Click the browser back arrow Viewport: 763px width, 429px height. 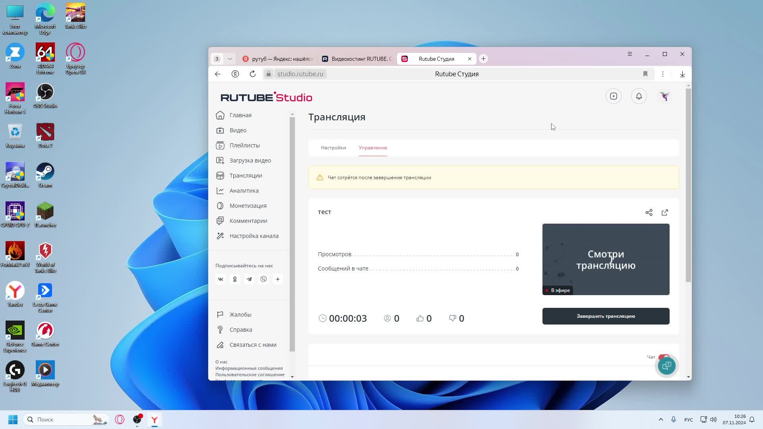pos(218,74)
